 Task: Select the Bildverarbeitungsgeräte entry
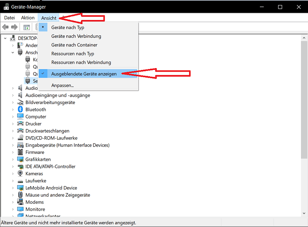click(x=50, y=103)
